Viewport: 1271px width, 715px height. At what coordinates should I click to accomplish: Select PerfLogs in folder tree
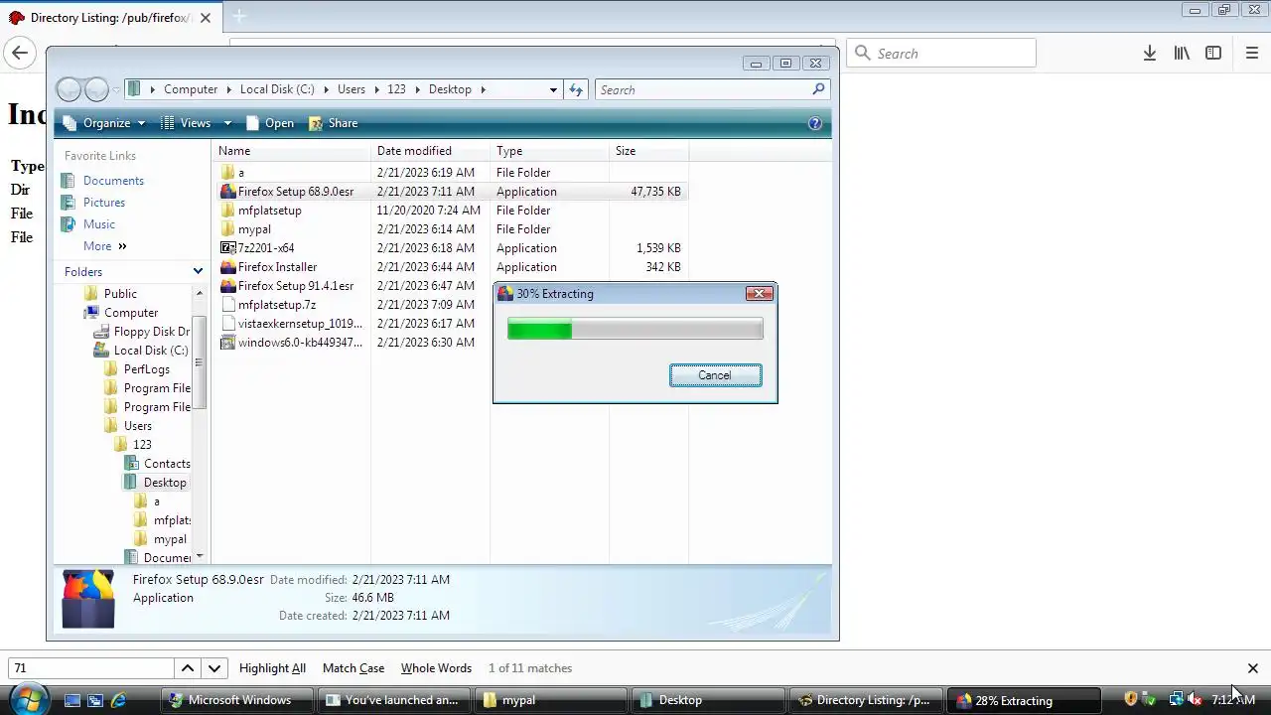tap(147, 369)
